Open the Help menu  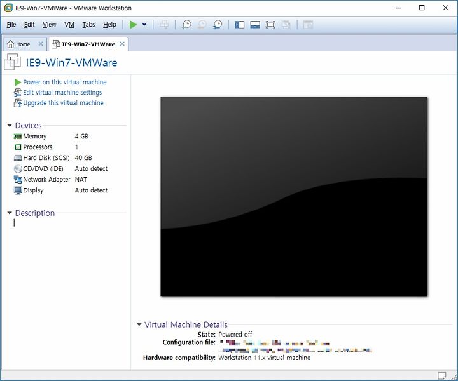[x=109, y=25]
